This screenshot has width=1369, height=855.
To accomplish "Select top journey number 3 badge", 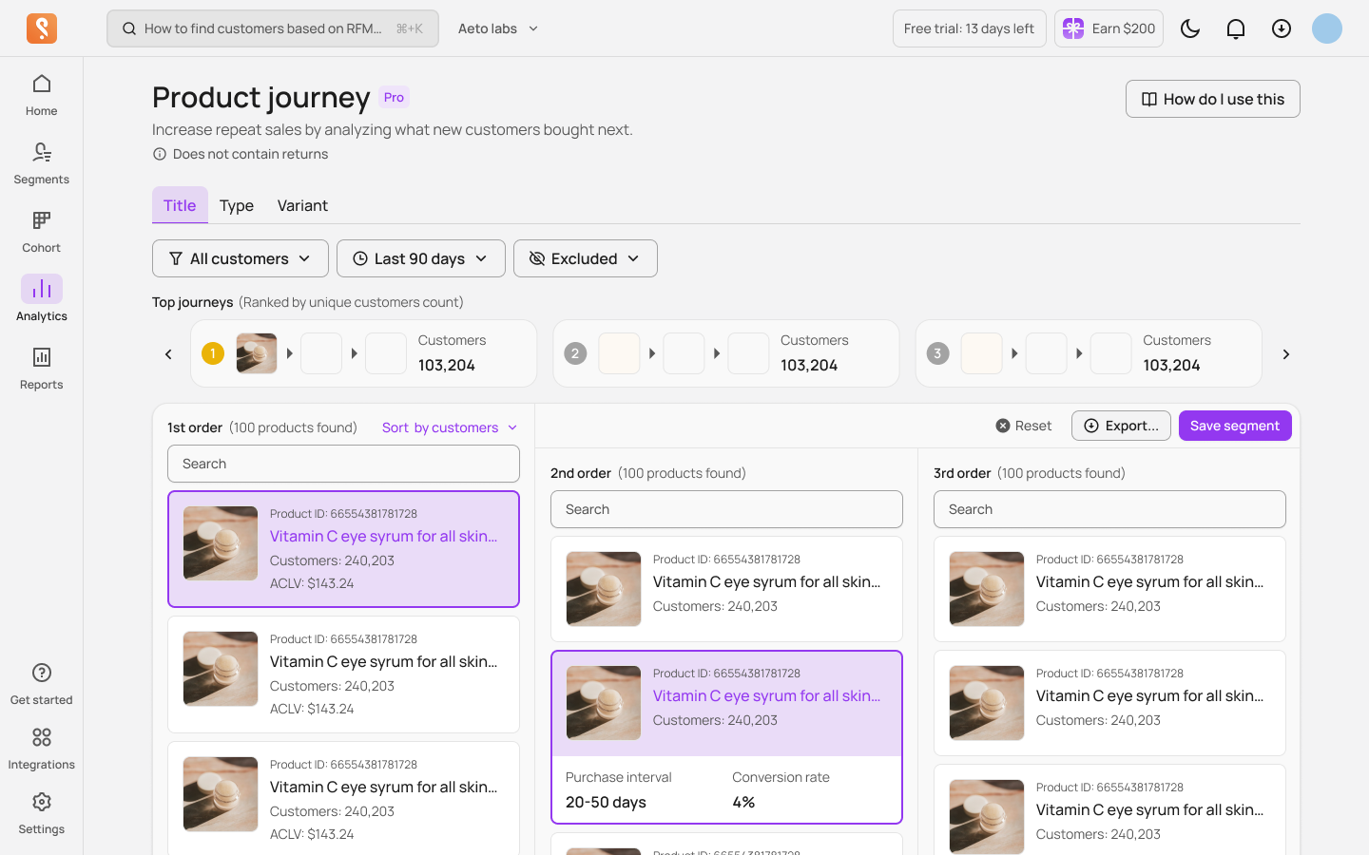I will click(x=937, y=353).
